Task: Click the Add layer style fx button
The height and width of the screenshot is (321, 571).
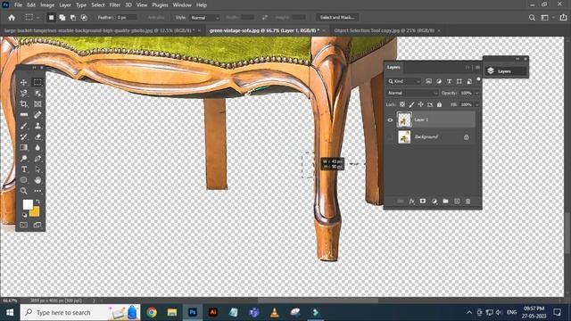Action: click(x=411, y=202)
